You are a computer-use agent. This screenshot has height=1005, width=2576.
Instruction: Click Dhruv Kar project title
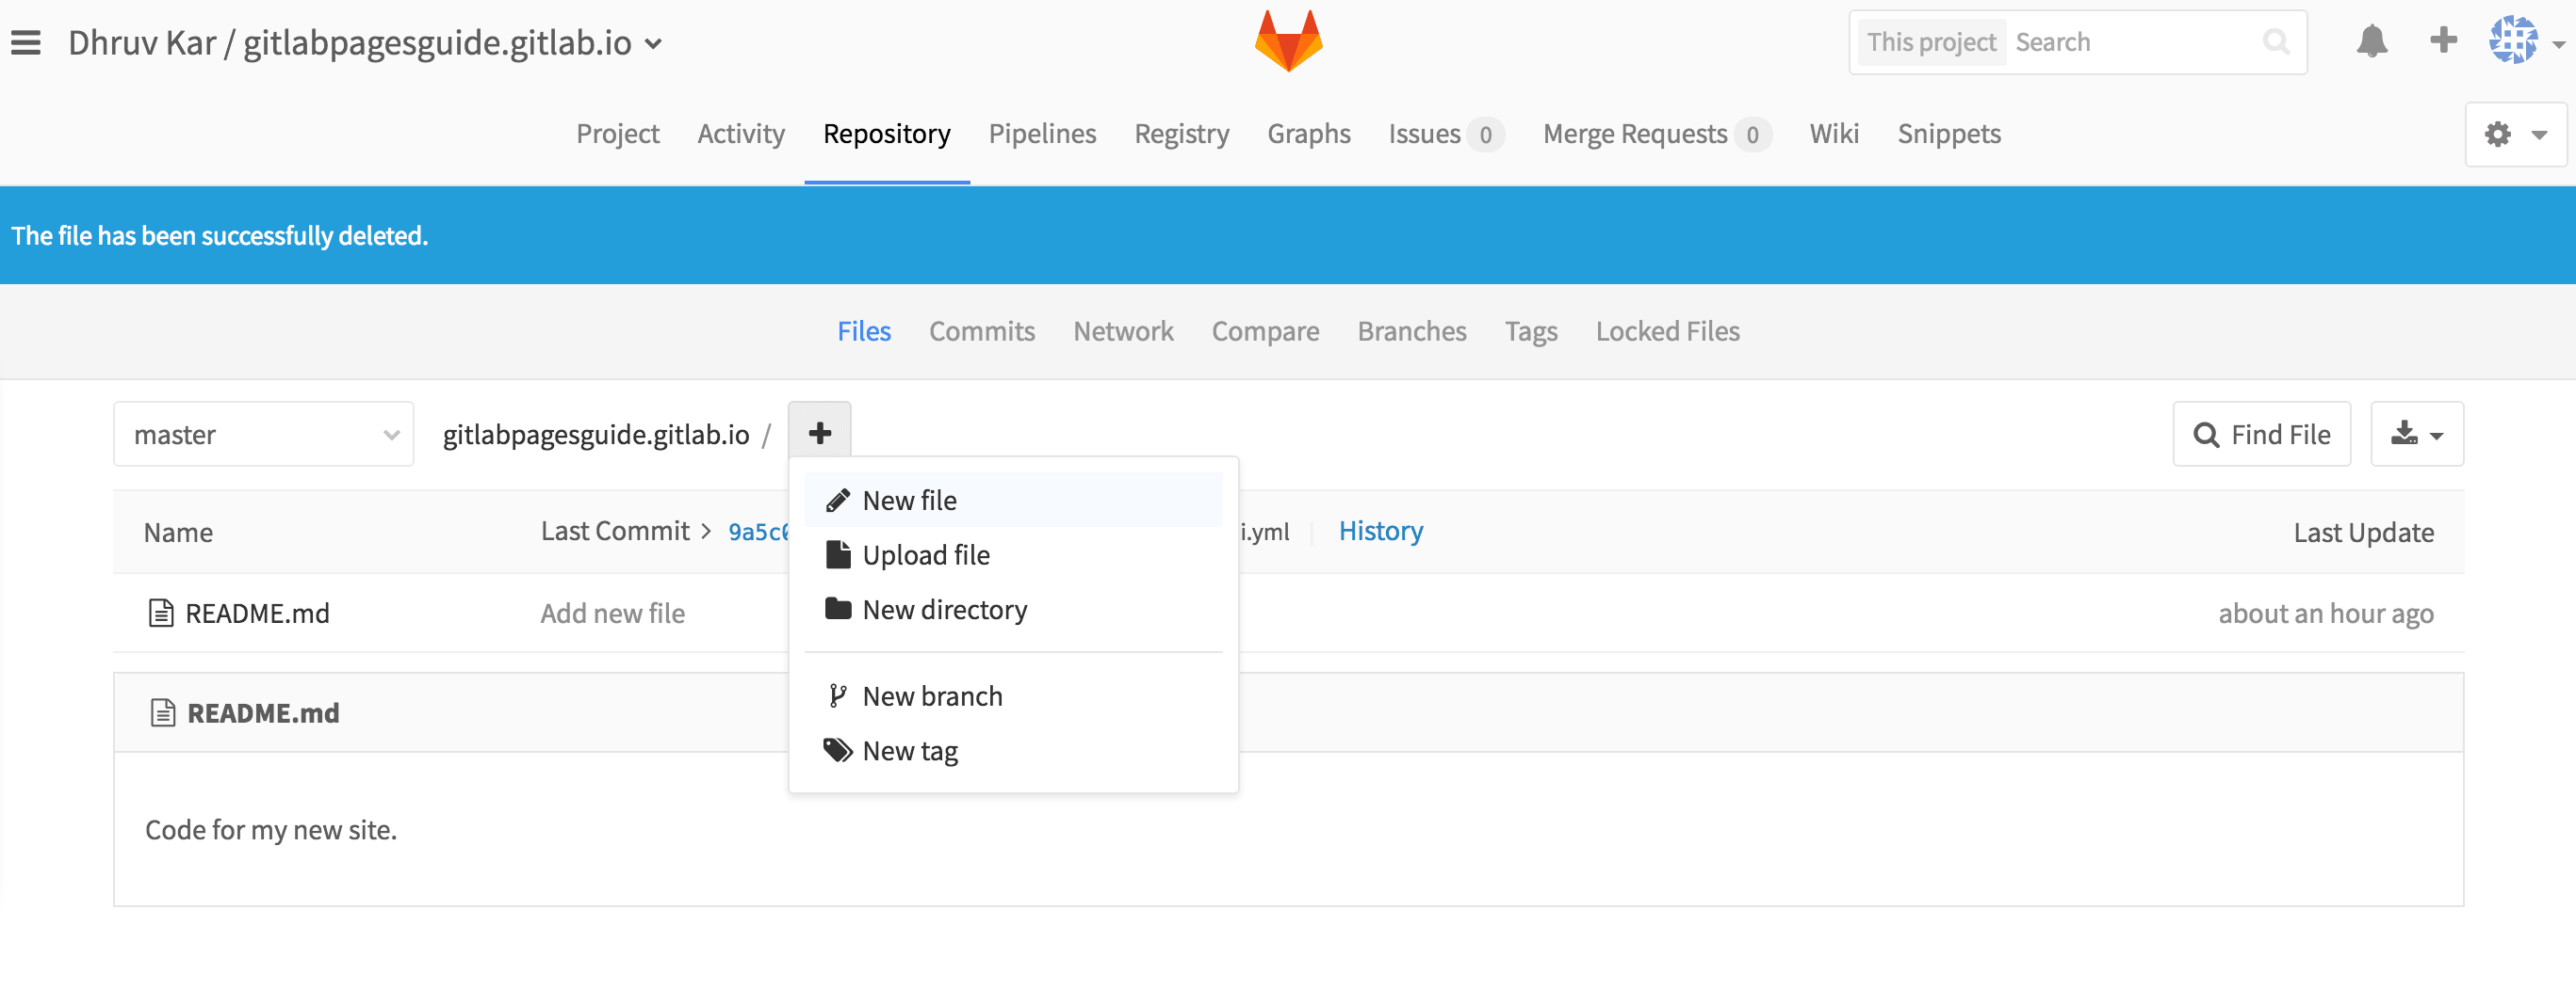point(142,43)
